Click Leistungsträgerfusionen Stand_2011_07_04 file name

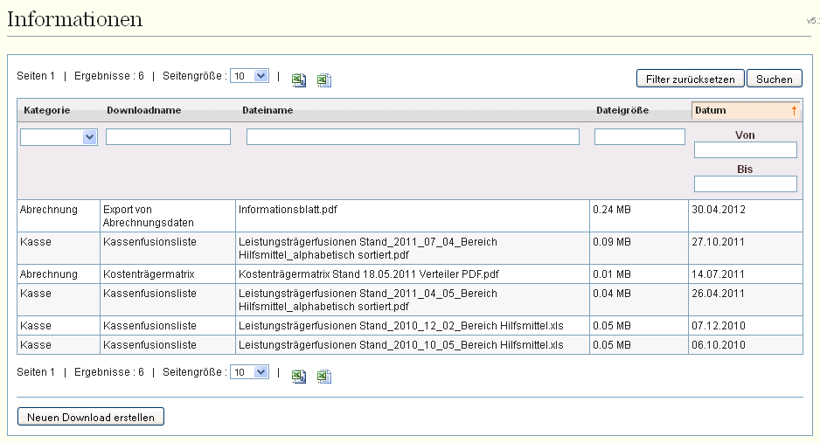coord(368,248)
